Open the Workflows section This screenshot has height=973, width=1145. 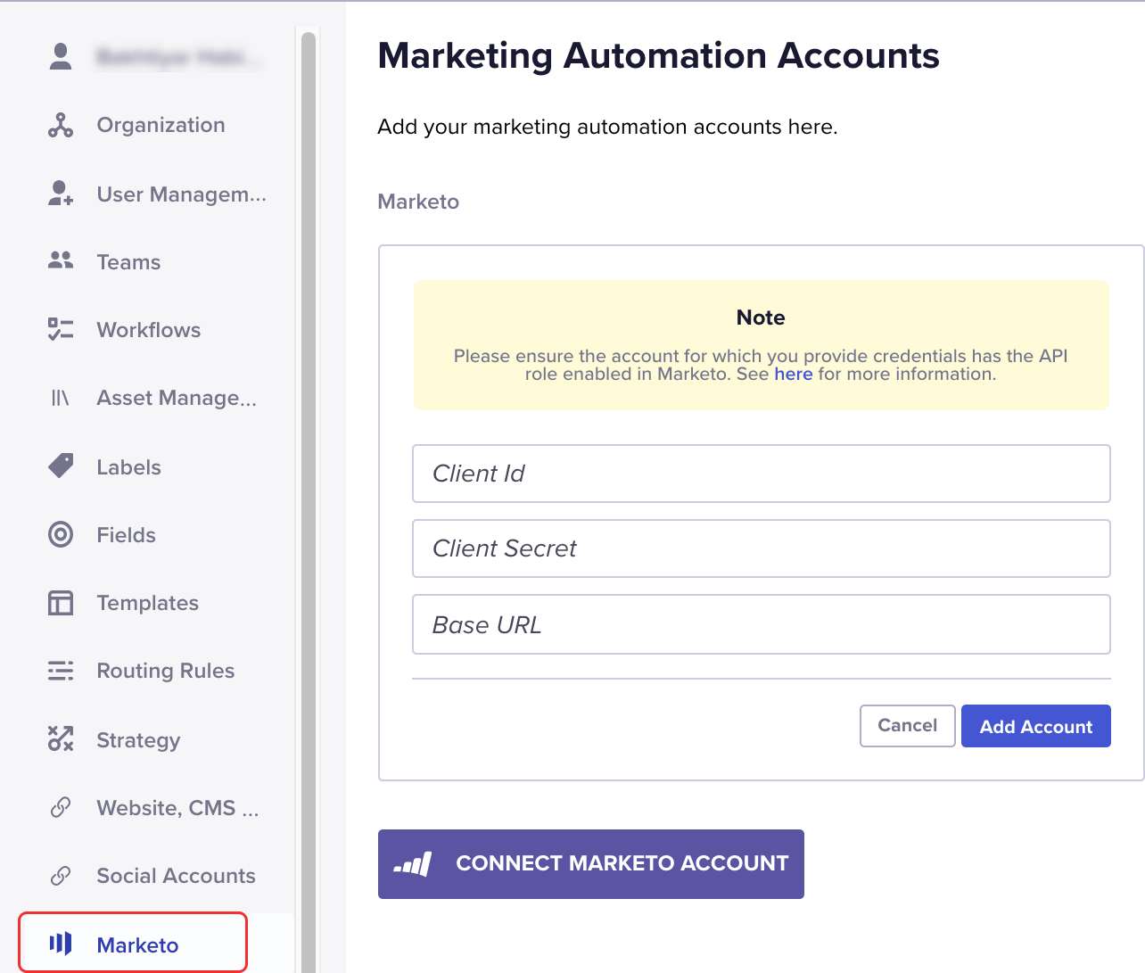point(149,329)
